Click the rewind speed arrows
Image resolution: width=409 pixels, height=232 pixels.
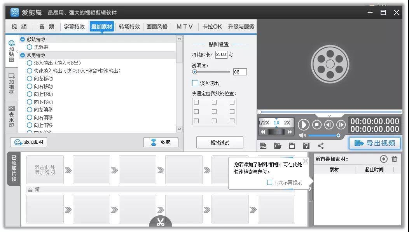coord(263,132)
